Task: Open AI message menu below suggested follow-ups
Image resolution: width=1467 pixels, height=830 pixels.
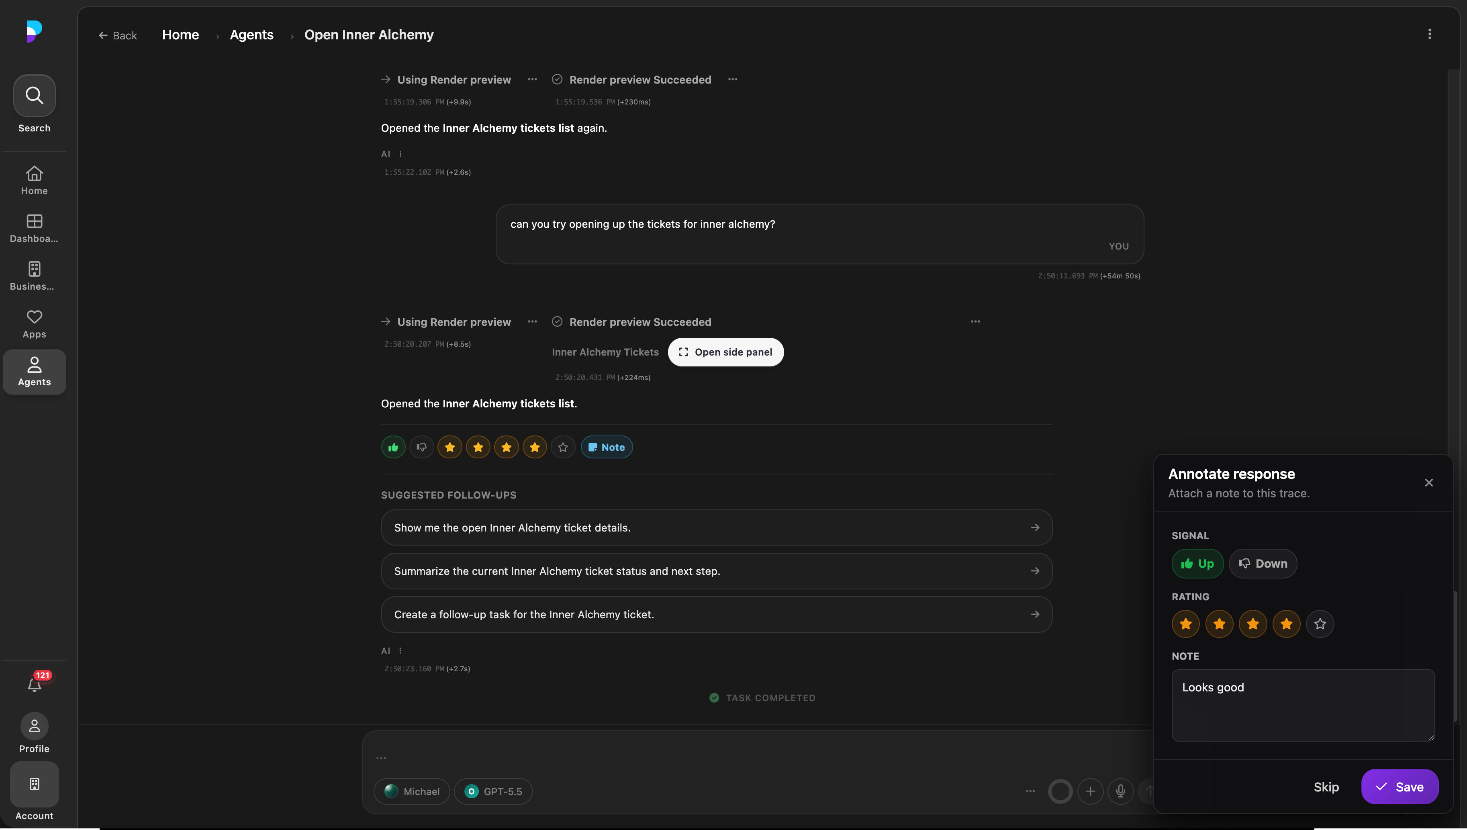Action: click(x=400, y=650)
